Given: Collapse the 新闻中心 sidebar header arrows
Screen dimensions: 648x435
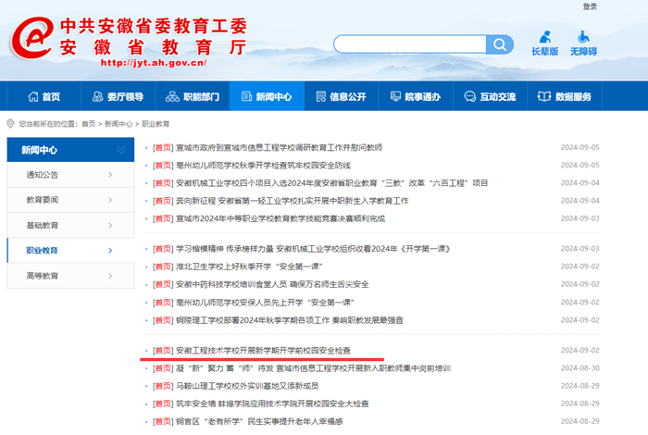Looking at the screenshot, I should tap(120, 150).
